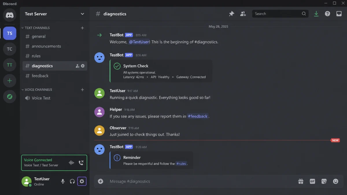347x195 pixels.
Task: Open the emoji picker
Action: point(335,181)
